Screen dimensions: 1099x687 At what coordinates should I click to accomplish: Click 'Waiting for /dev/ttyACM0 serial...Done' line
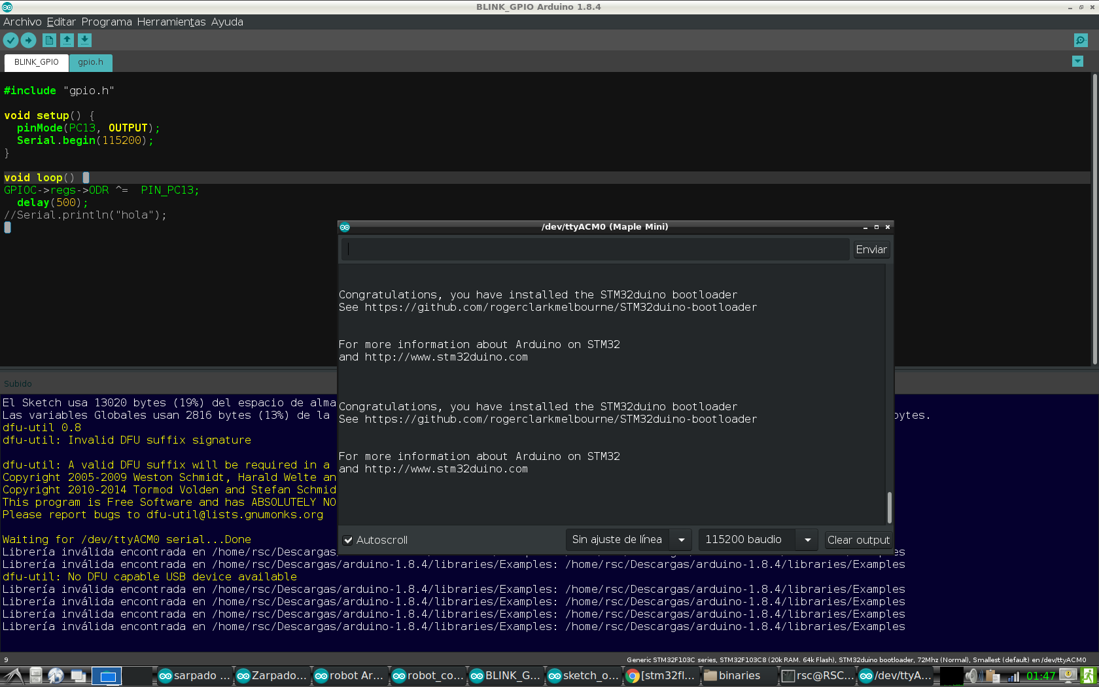127,539
